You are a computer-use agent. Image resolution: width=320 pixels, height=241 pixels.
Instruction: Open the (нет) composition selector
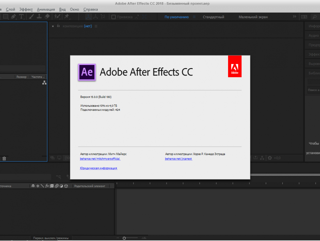88,26
